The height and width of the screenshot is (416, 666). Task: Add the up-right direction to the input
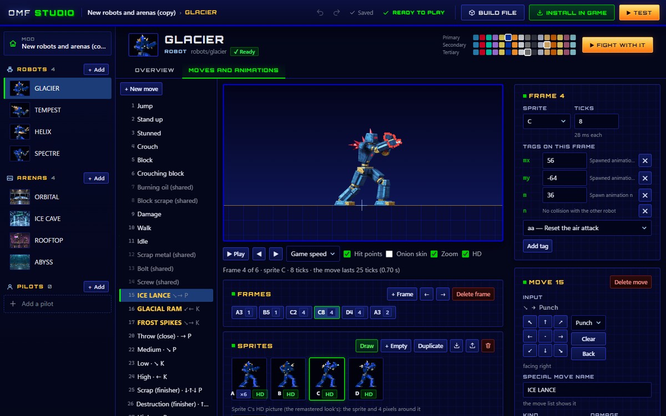click(561, 322)
